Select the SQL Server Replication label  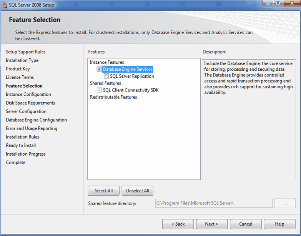[132, 76]
